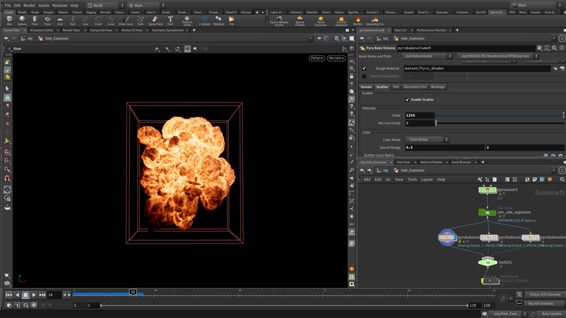Click the Stop playback button
Viewport: 566px width, 318px height.
point(26,295)
